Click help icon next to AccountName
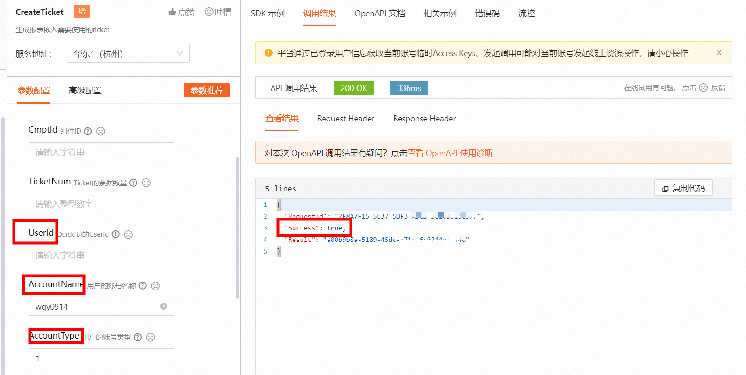This screenshot has width=746, height=375. (x=143, y=286)
